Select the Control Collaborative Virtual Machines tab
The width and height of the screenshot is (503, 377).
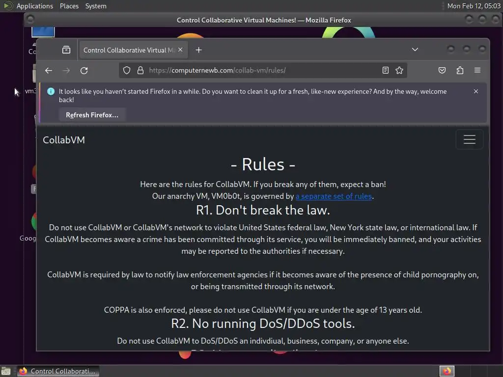click(x=134, y=50)
